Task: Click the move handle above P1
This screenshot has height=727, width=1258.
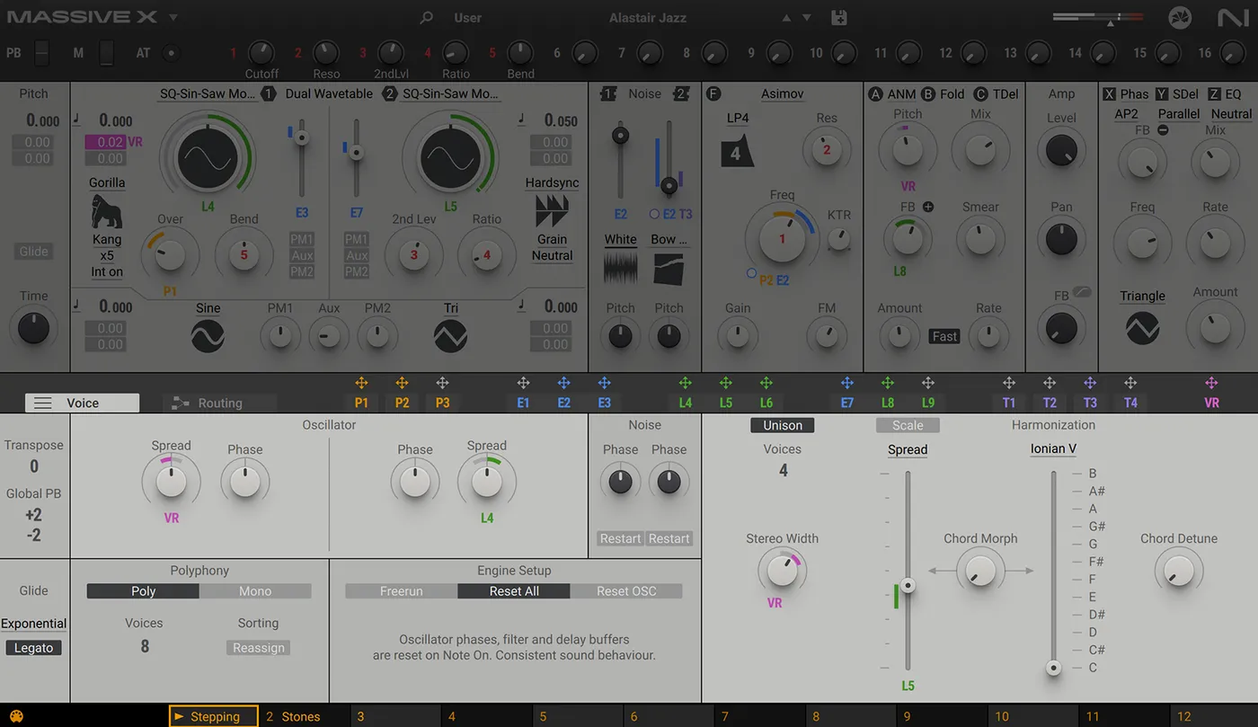Action: point(361,384)
